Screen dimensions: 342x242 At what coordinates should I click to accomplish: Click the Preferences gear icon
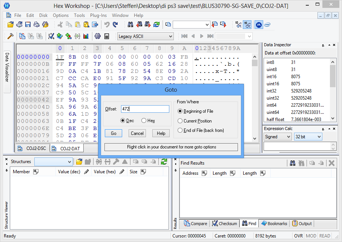pyautogui.click(x=98, y=36)
